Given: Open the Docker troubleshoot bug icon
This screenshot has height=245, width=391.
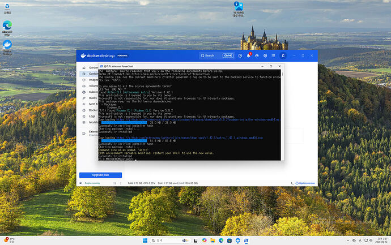Looking at the screenshot, I should (x=257, y=56).
